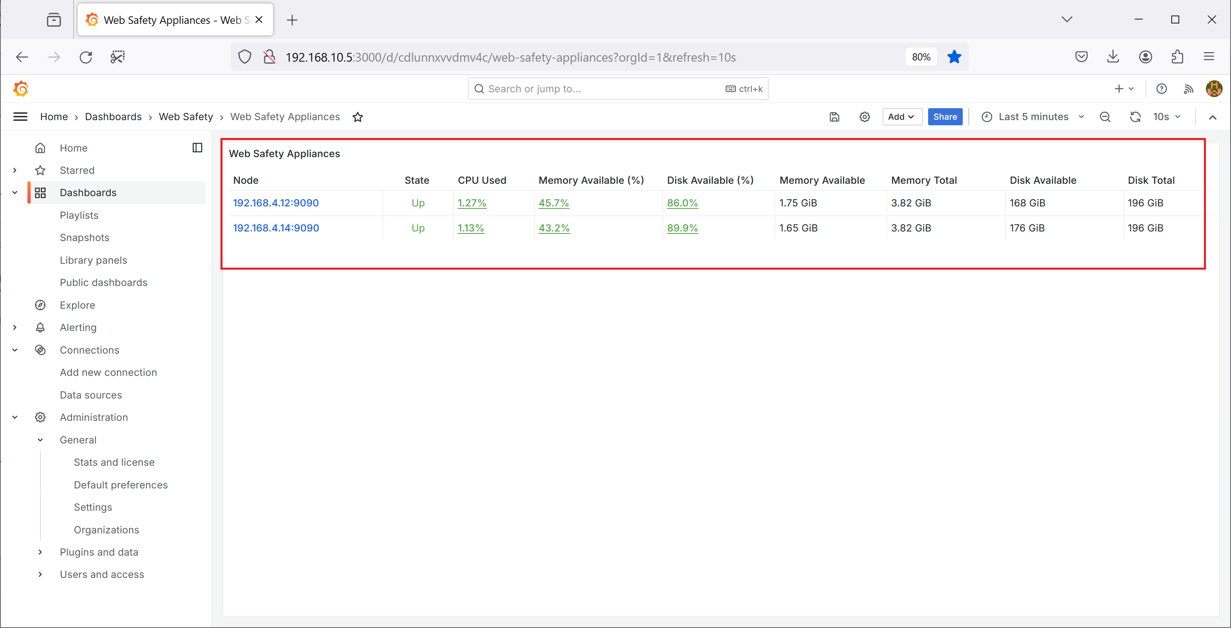Collapse the top toolbar with chevron
The height and width of the screenshot is (628, 1231).
pos(1212,117)
